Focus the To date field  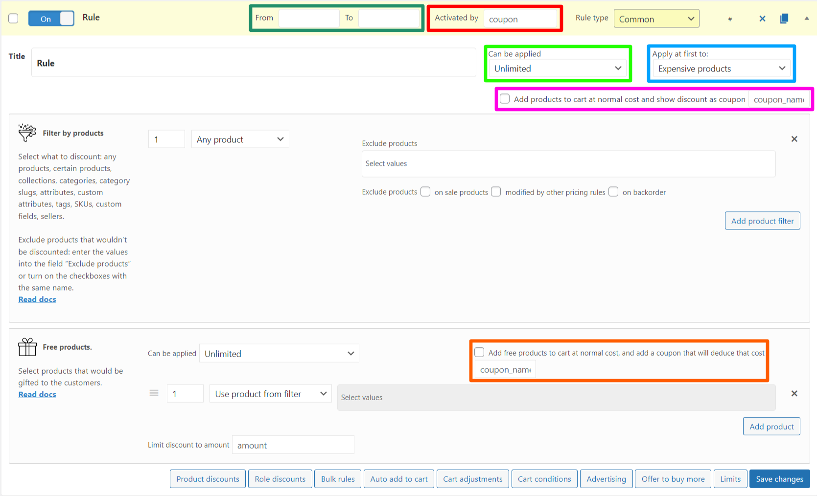(x=389, y=18)
